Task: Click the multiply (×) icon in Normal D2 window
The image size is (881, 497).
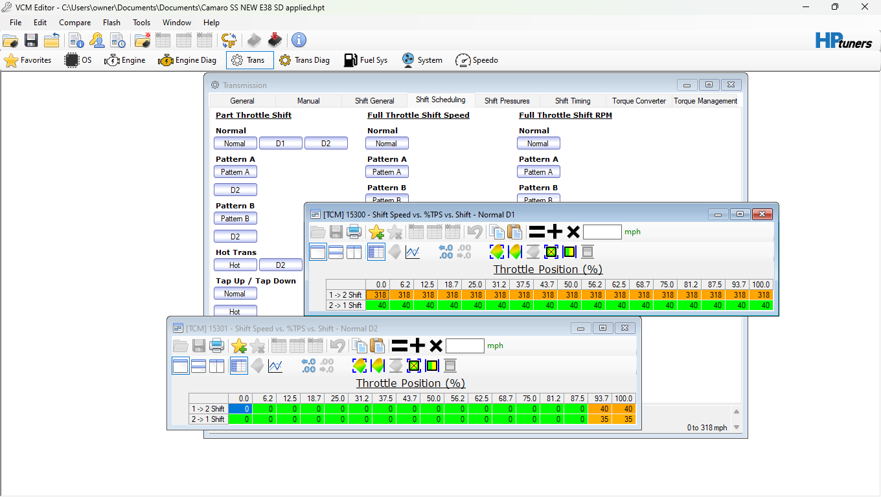Action: [436, 346]
